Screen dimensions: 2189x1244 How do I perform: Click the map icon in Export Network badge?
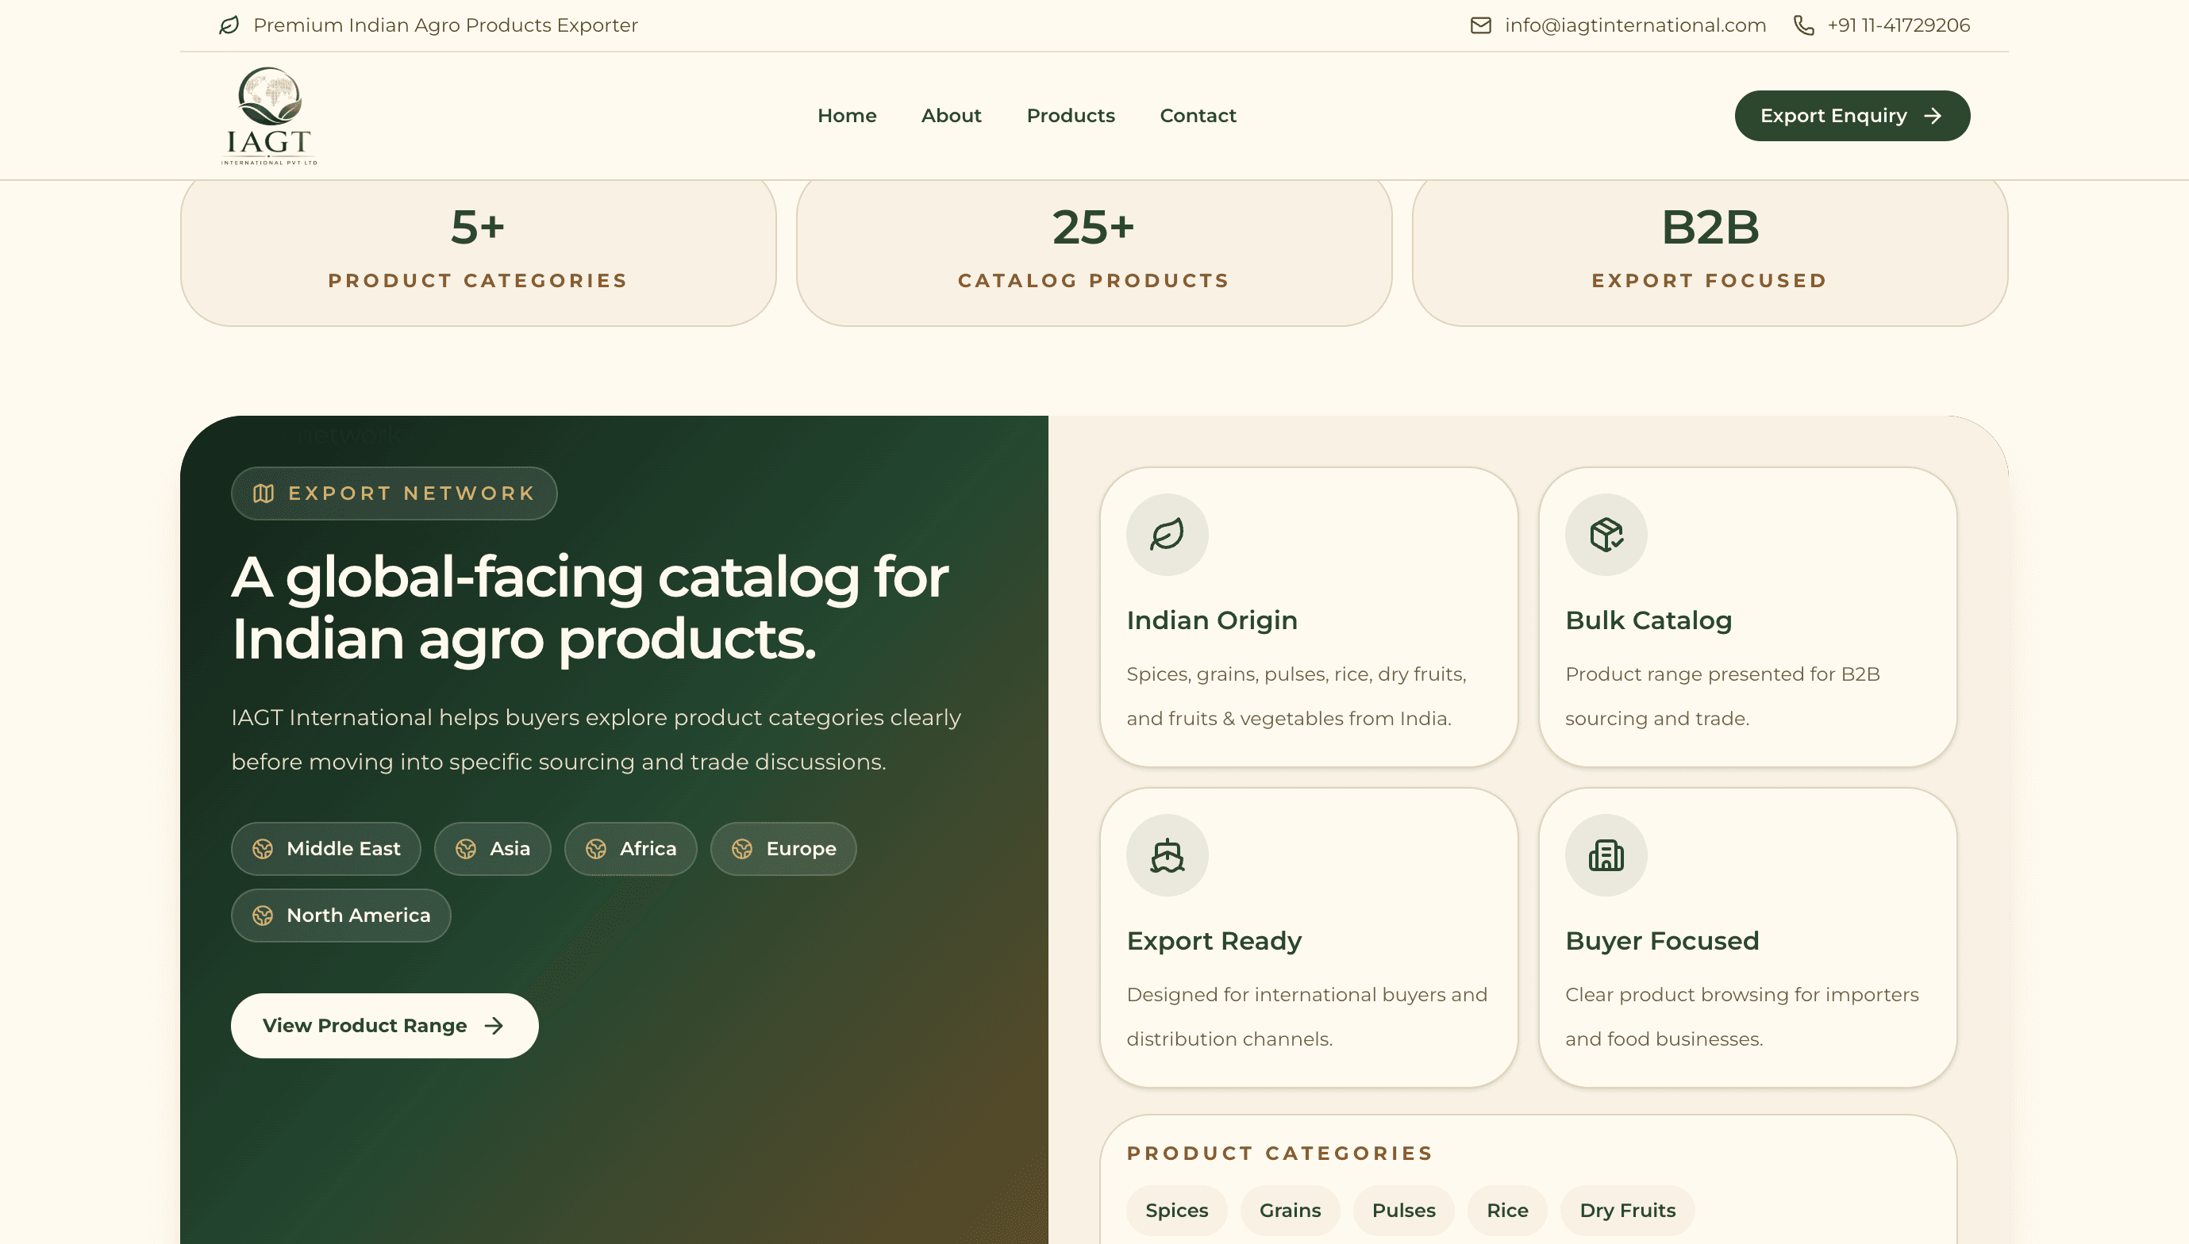coord(264,493)
